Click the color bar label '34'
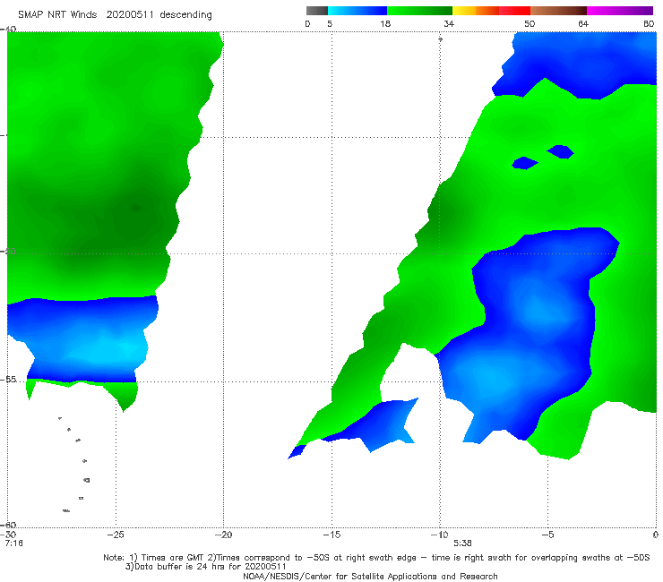The width and height of the screenshot is (663, 582). pyautogui.click(x=449, y=24)
